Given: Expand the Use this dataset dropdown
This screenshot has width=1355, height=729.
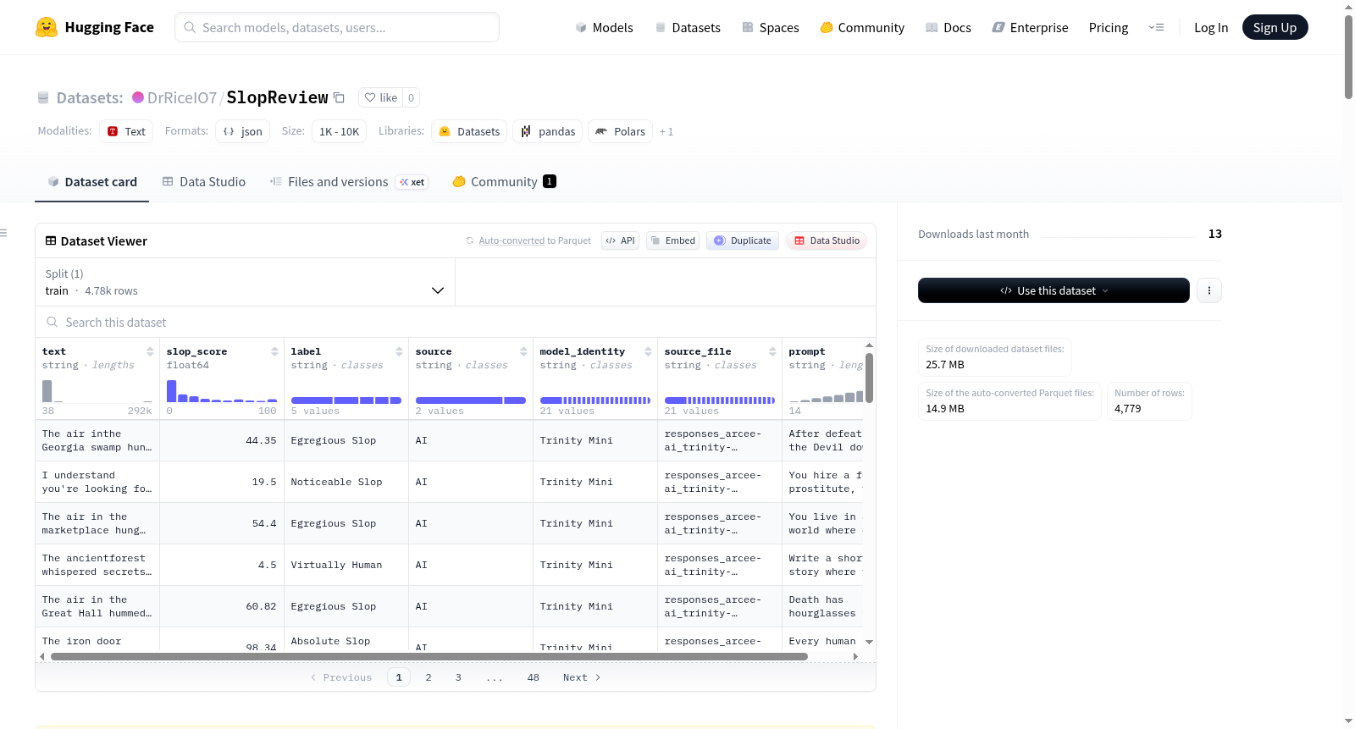Looking at the screenshot, I should [x=1054, y=290].
